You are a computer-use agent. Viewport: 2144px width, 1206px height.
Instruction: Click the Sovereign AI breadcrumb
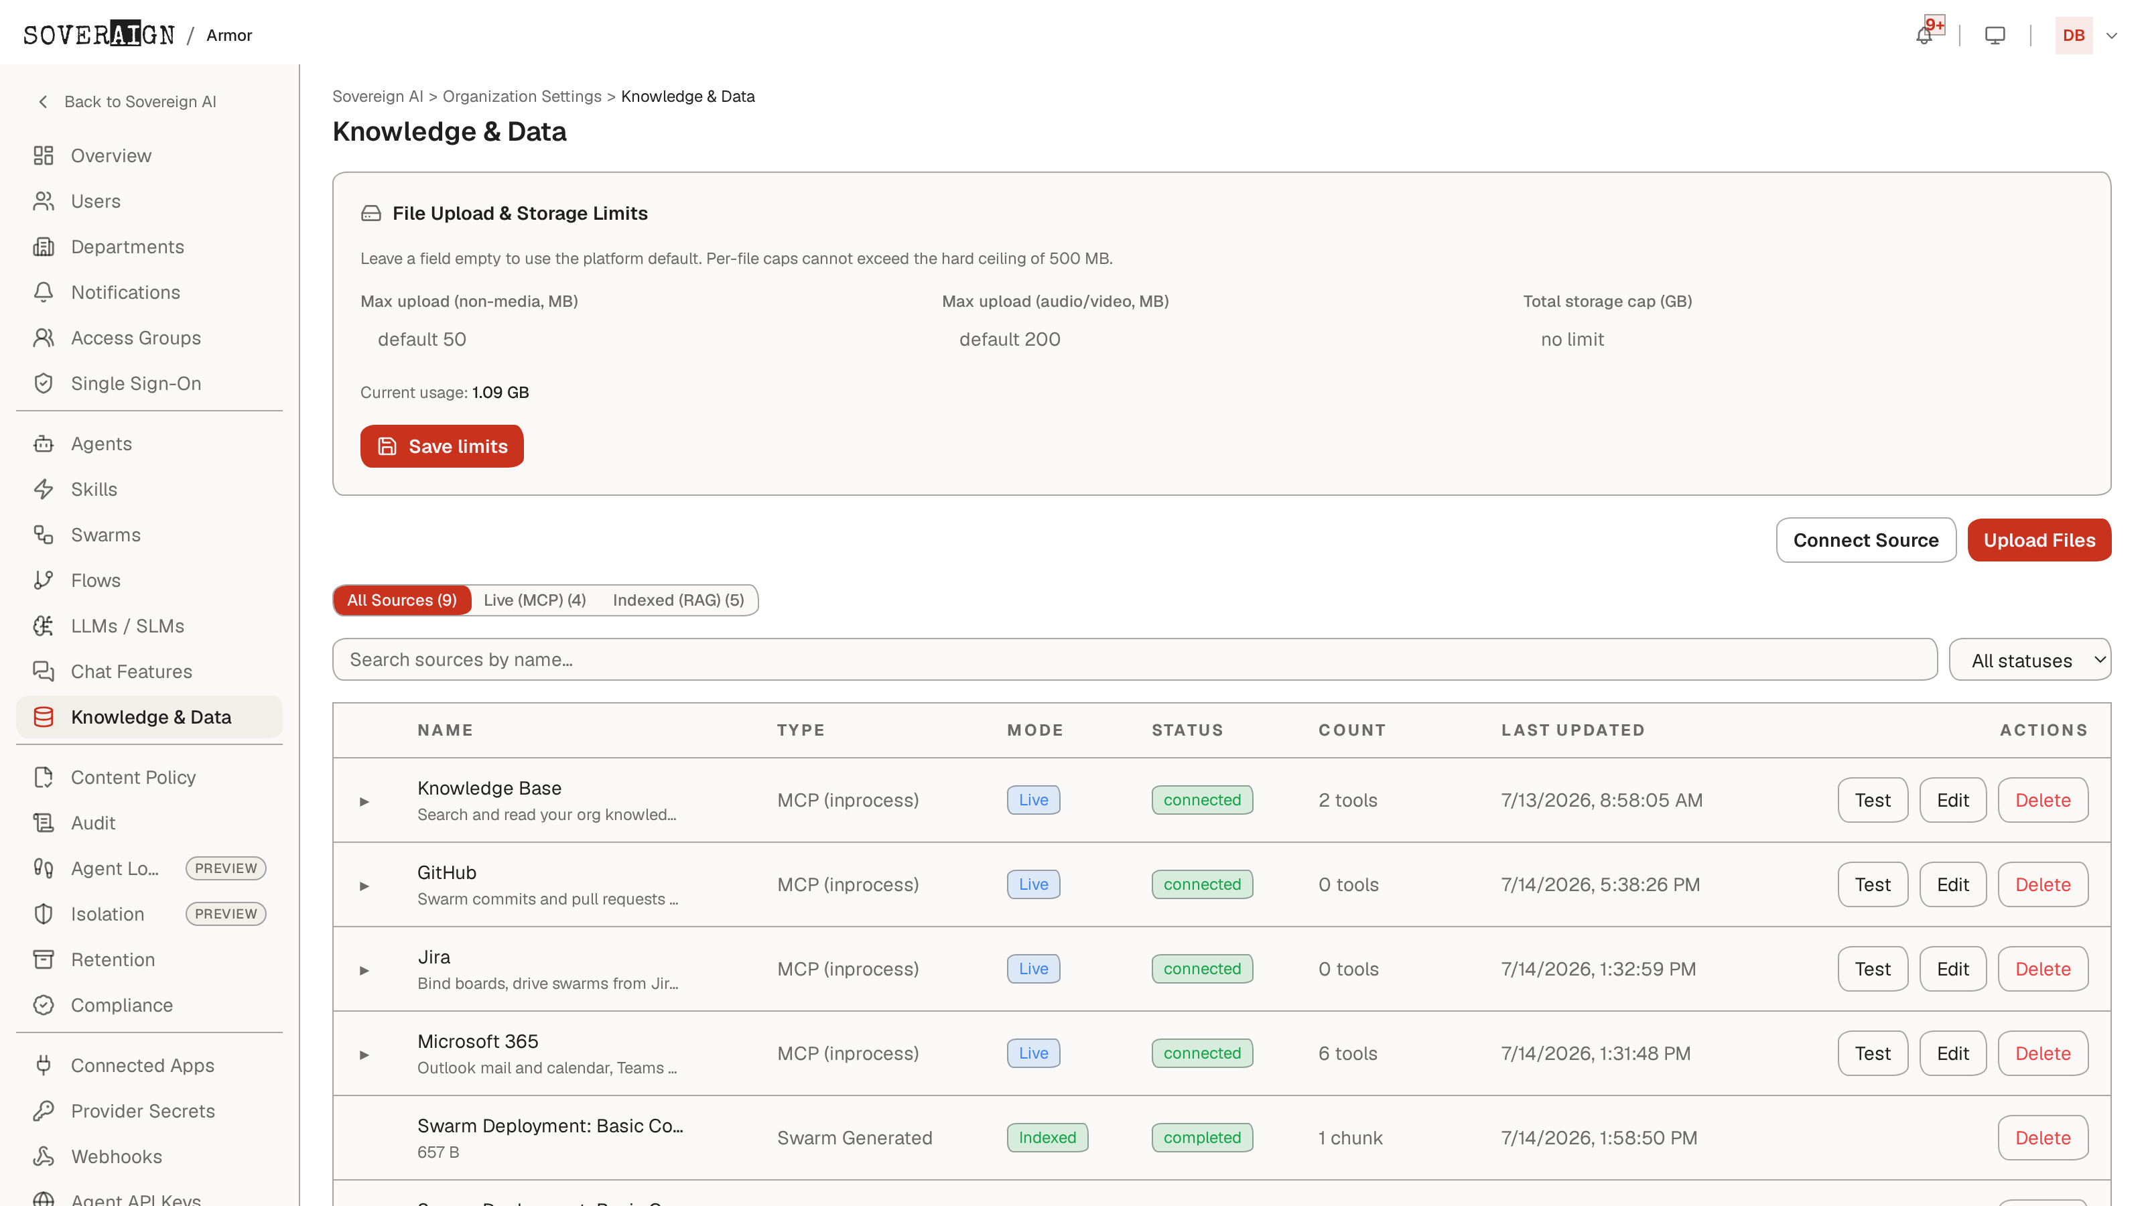click(378, 96)
